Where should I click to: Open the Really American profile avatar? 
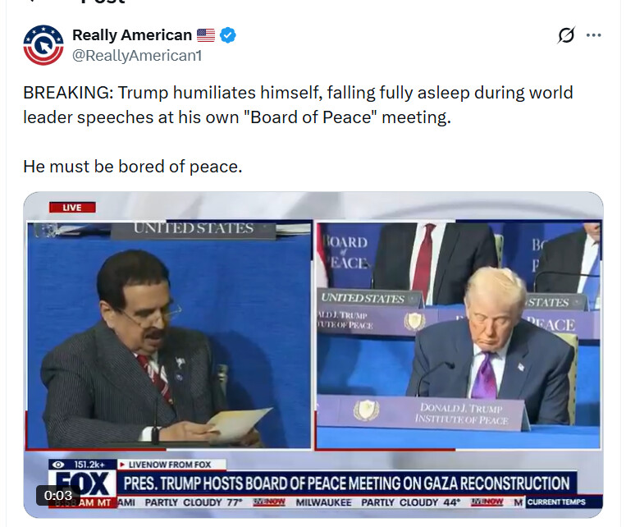[x=43, y=45]
